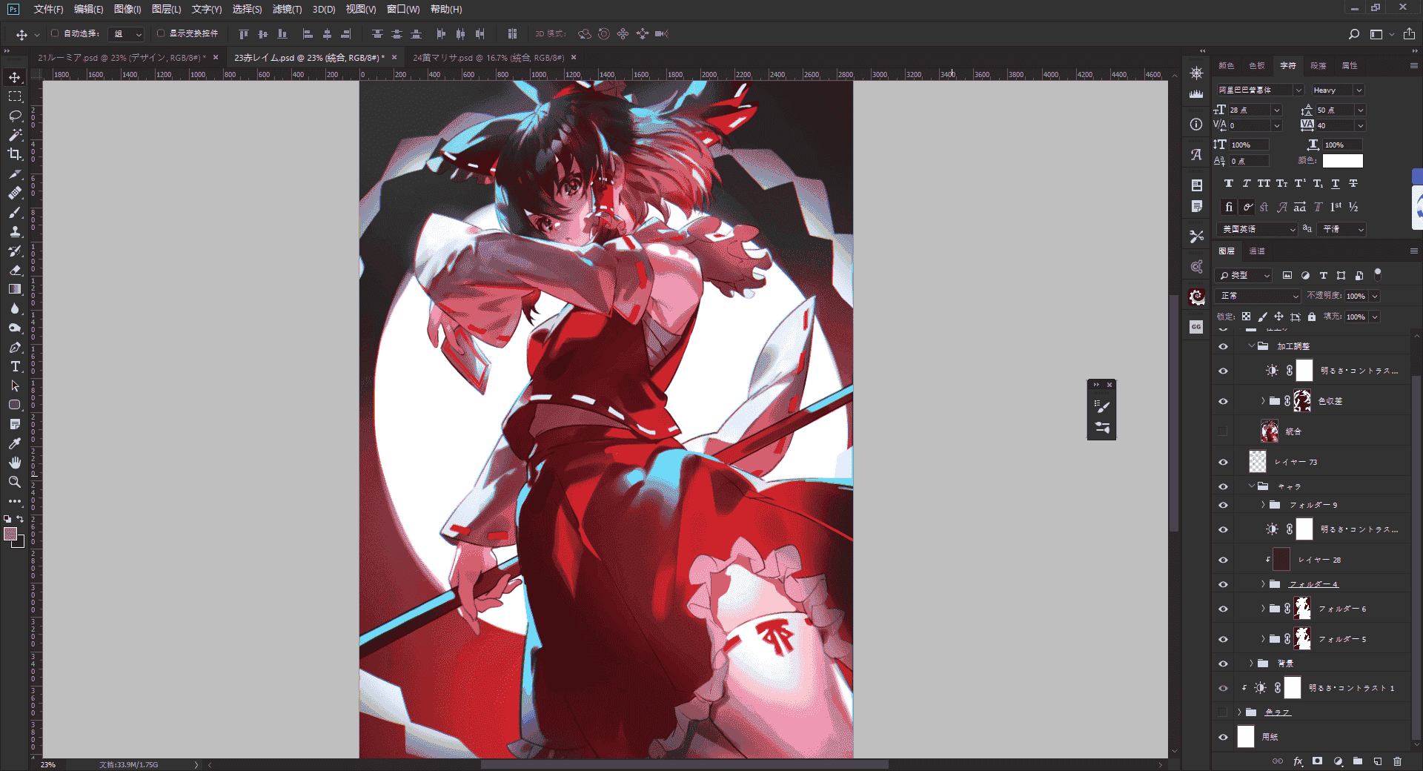Select the Rectangular Marquee tool
The width and height of the screenshot is (1423, 771).
(x=15, y=96)
